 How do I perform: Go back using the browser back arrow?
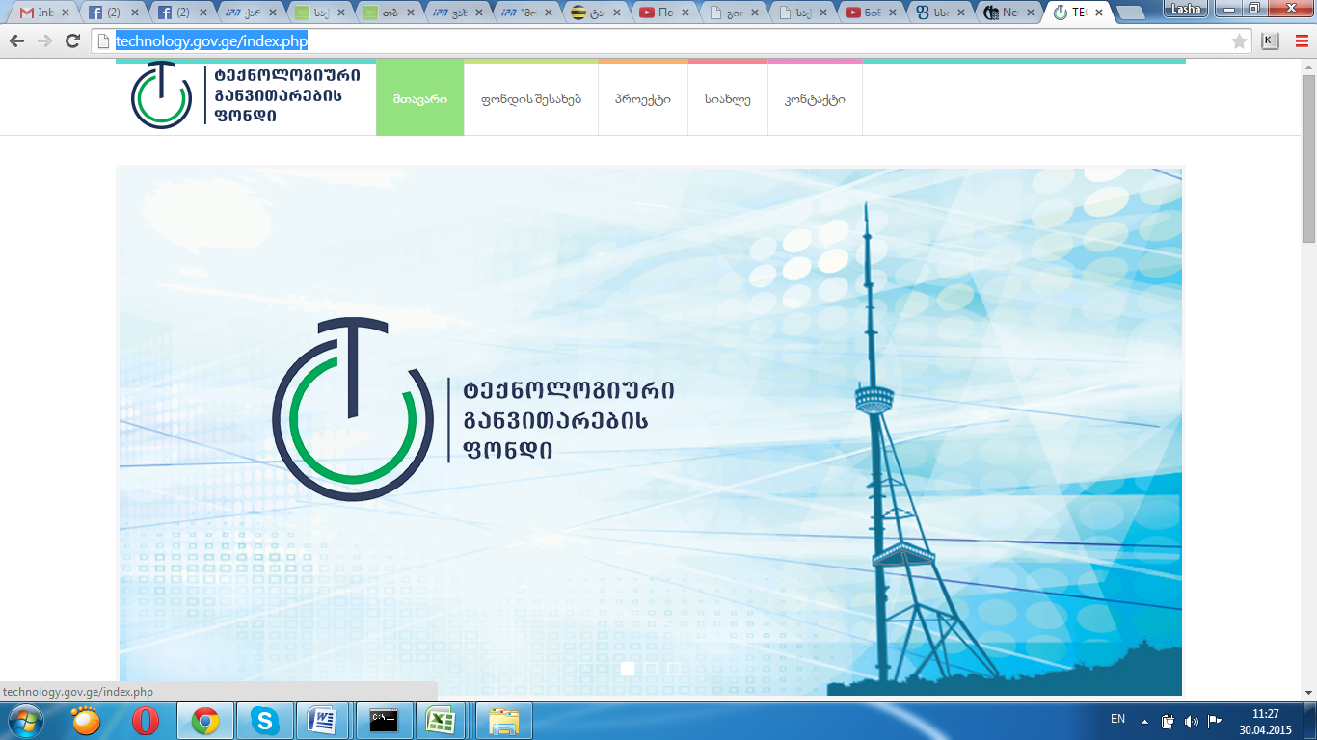[16, 41]
